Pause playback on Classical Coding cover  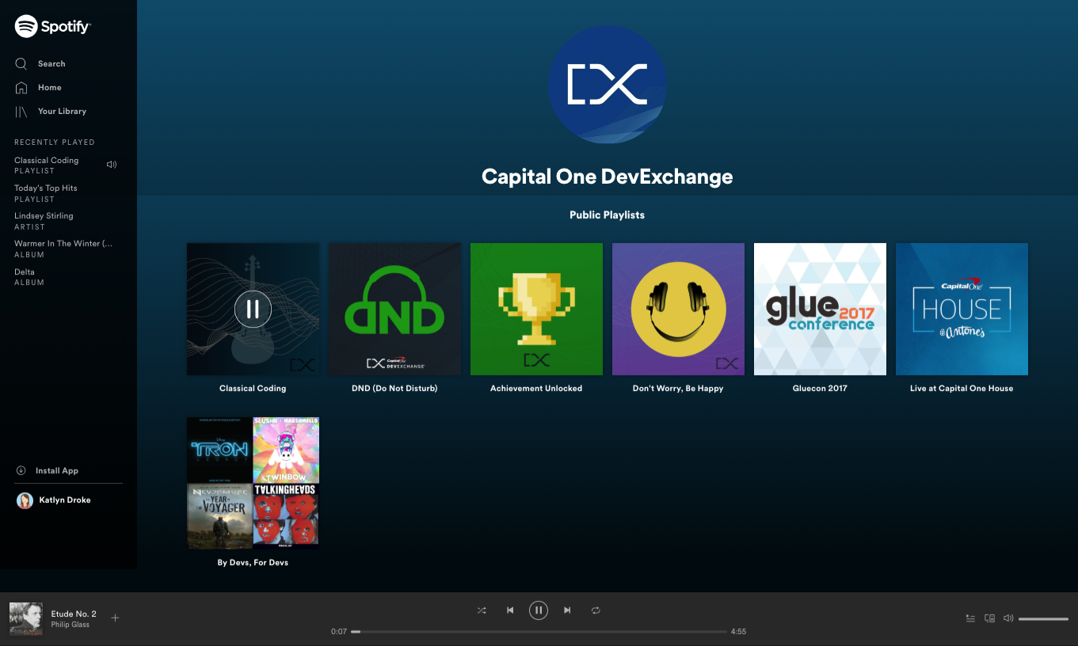[x=253, y=309]
